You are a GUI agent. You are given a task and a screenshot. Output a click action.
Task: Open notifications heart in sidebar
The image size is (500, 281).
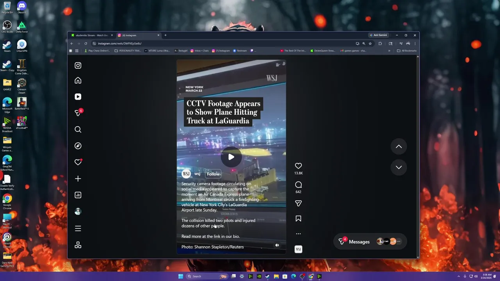tap(78, 162)
